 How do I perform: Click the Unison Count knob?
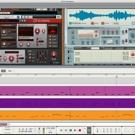[x=50, y=36]
